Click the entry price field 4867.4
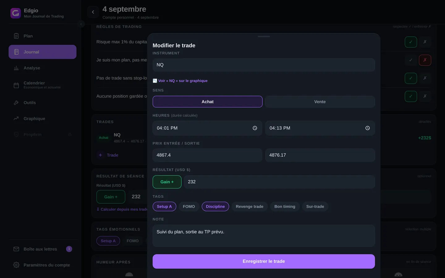 [207, 155]
